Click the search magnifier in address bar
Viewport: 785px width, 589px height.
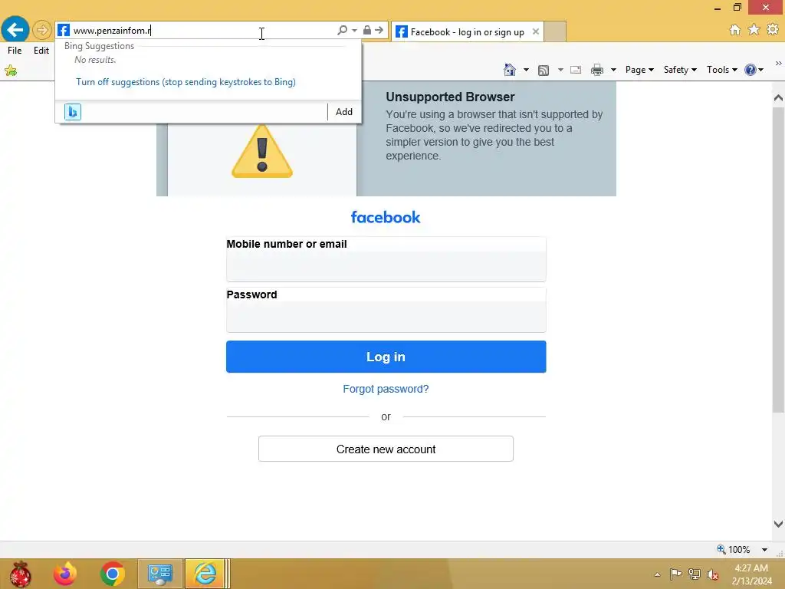pos(342,30)
